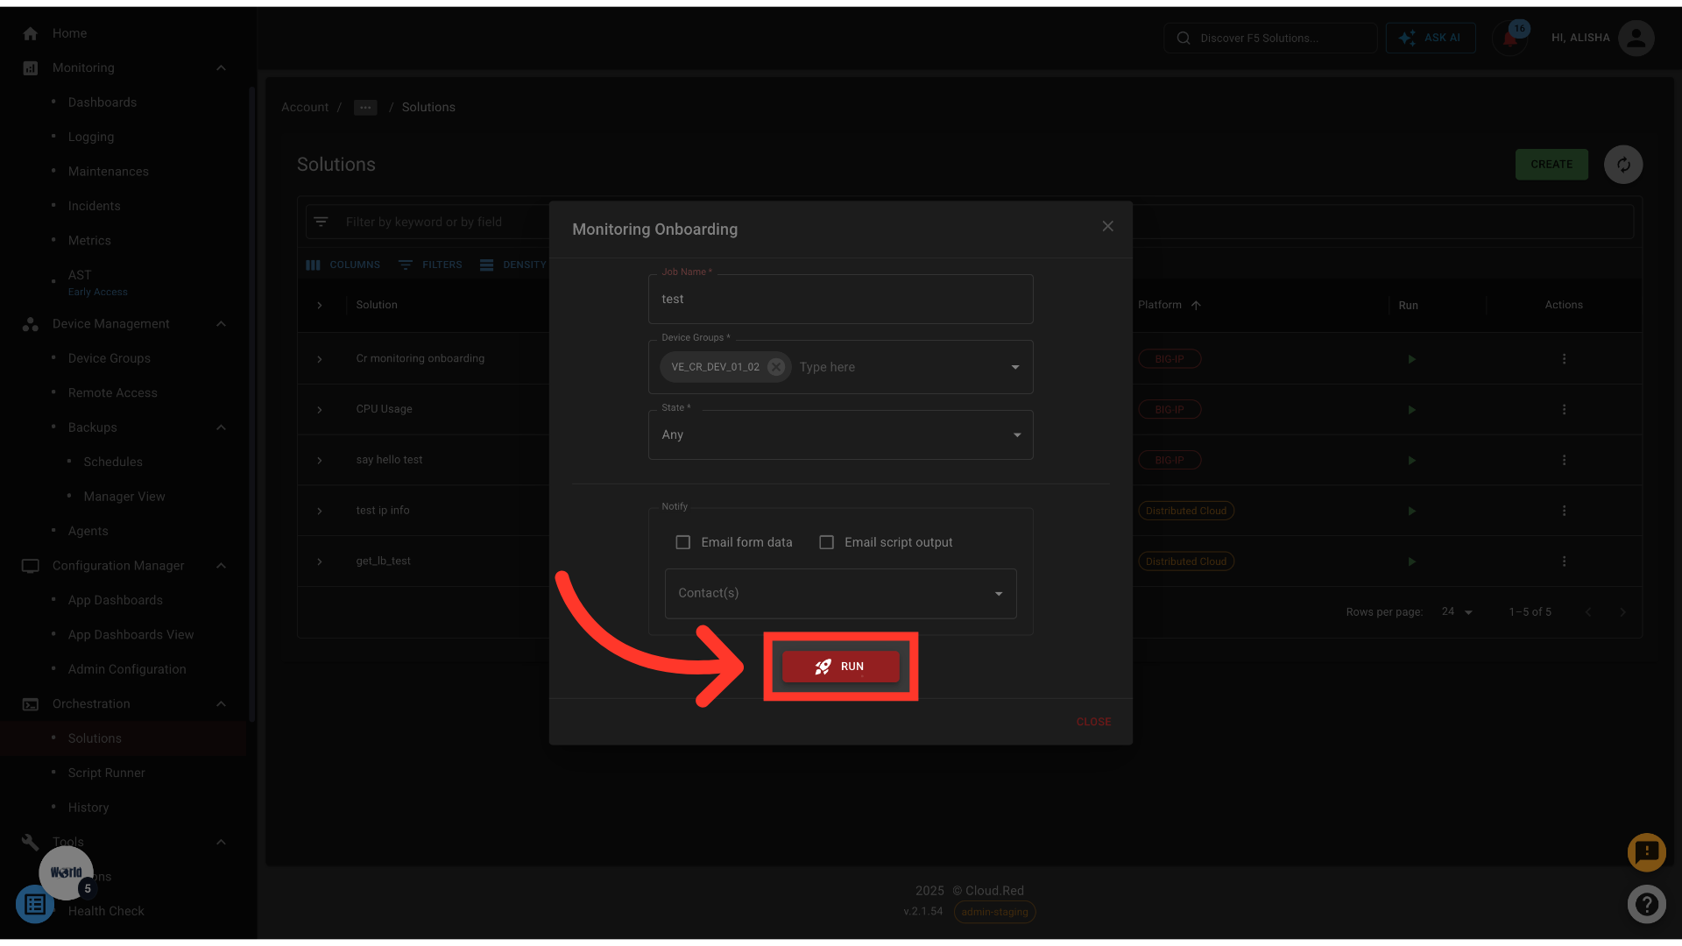Click the Job Name input field
Screen dimensions: 1682x946
840,300
